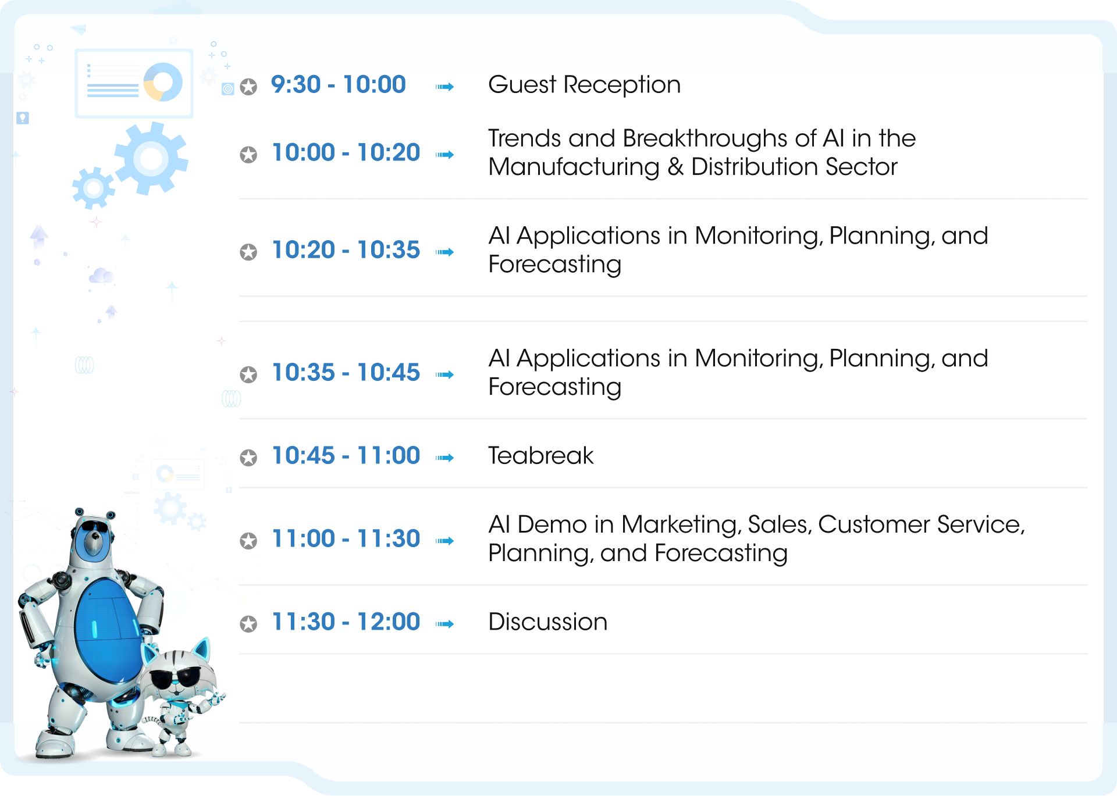Click the star bullet beside 10:45 - 11:00
Image resolution: width=1117 pixels, height=796 pixels.
248,458
